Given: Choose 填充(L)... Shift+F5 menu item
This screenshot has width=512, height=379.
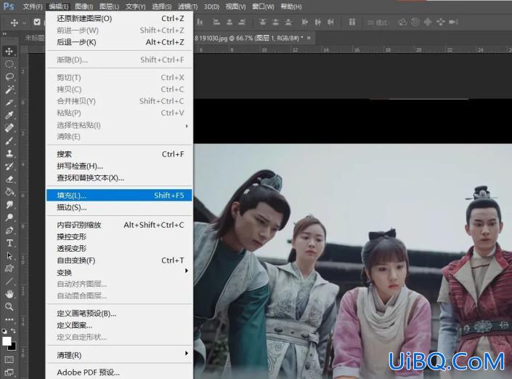Looking at the screenshot, I should tap(119, 195).
